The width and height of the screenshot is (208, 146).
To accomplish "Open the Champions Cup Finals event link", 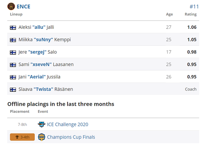I will pos(71,137).
